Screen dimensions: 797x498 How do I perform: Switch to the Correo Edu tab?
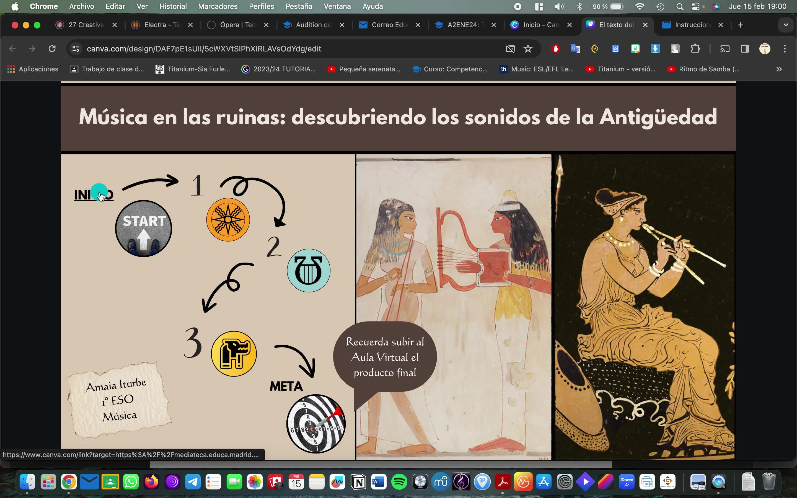pyautogui.click(x=389, y=25)
